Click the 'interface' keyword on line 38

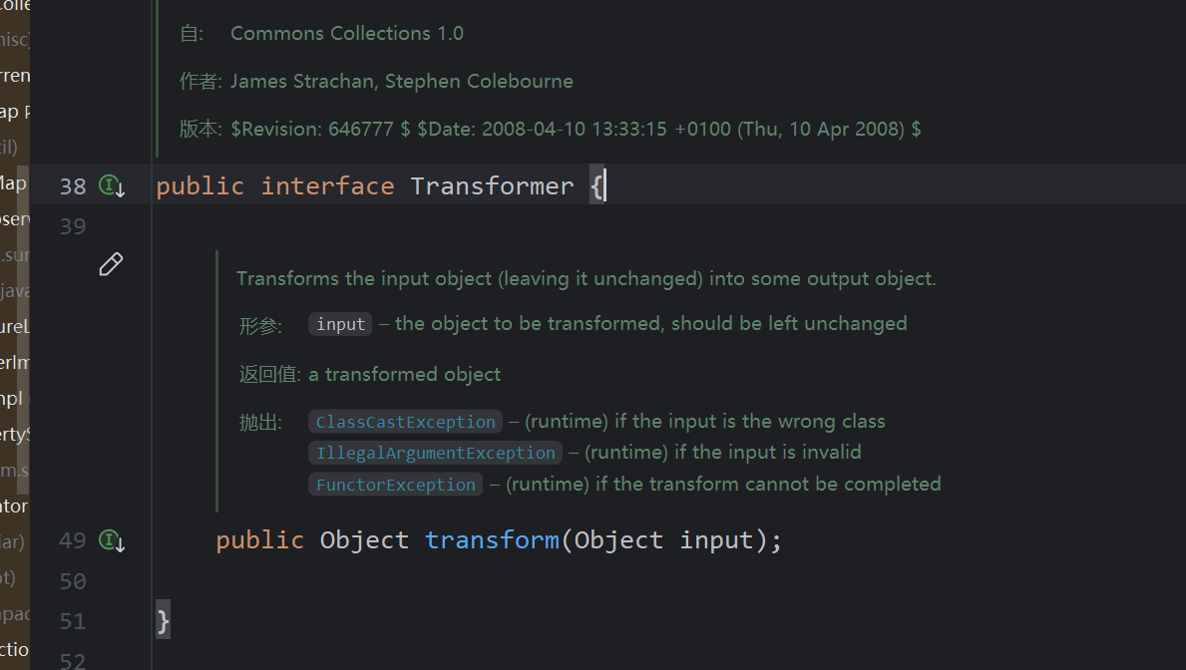tap(327, 186)
